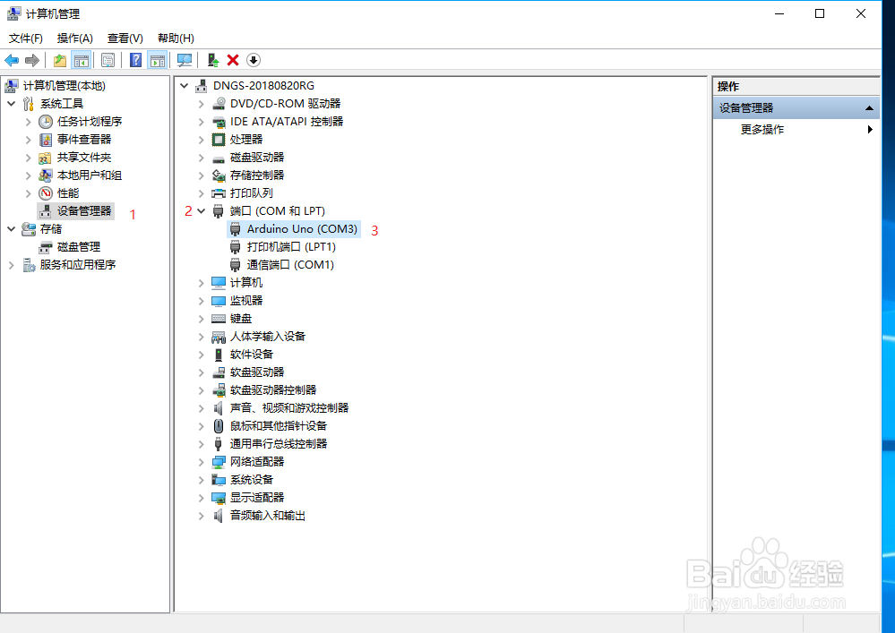Select the Arduino Uno (COM3) device
The image size is (895, 633).
(x=302, y=229)
